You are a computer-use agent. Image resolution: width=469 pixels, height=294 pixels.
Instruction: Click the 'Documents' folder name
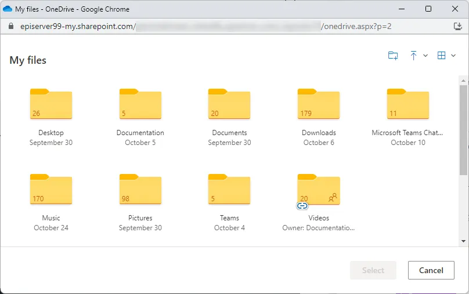229,133
